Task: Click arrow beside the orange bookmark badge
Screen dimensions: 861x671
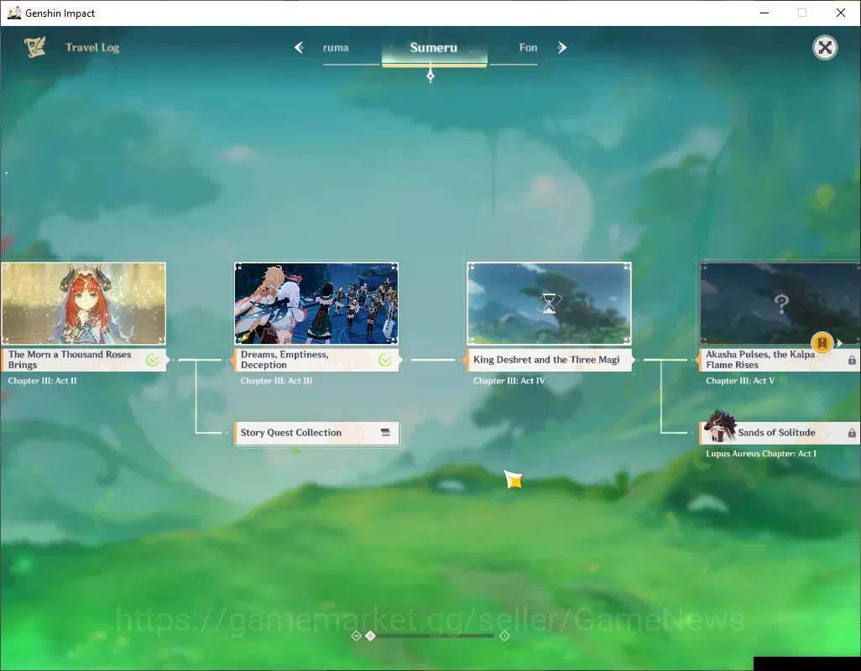Action: click(839, 343)
